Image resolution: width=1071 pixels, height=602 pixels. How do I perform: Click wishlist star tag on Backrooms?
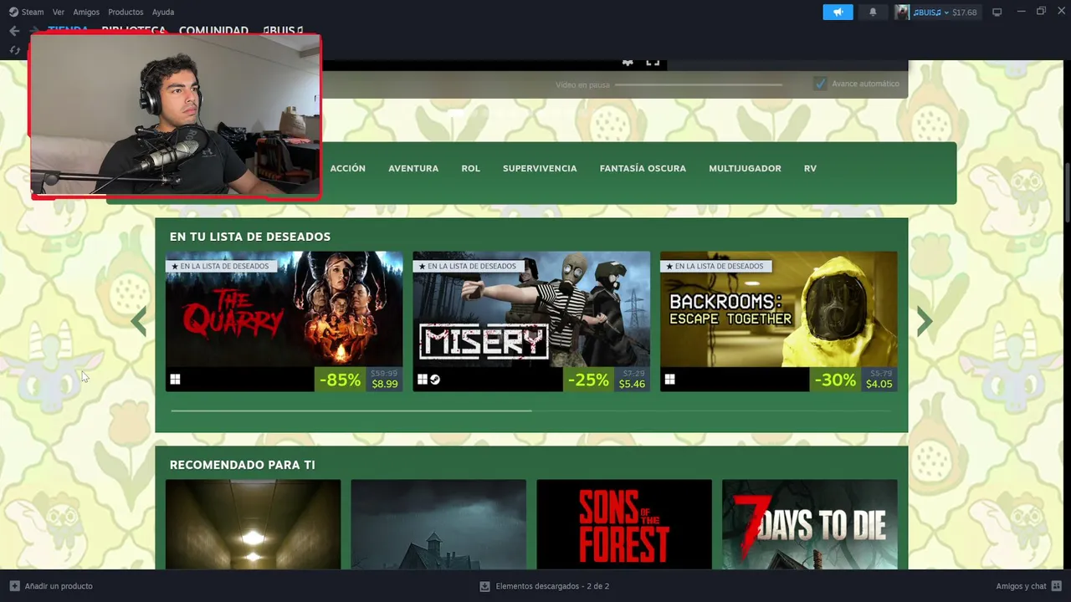(x=715, y=266)
